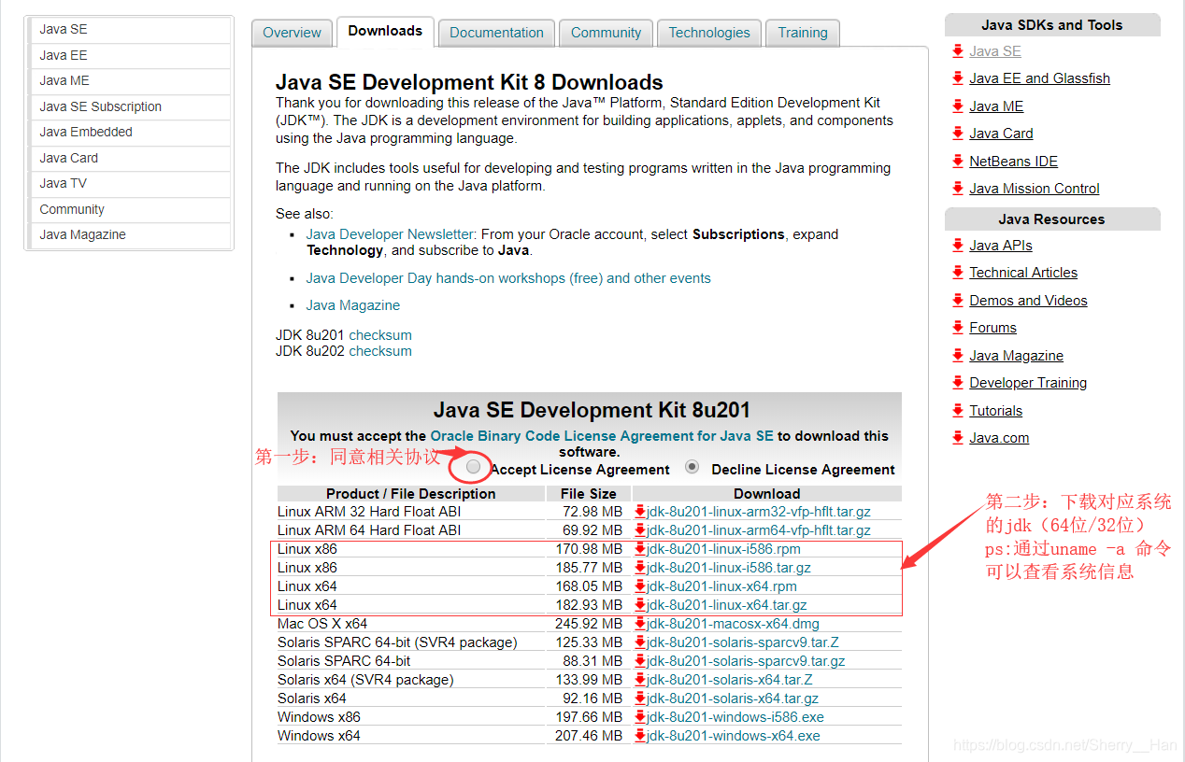Click download arrow icon beside jdk-8u201-linux-arm64-vfp-hflt.tar.gz

coord(640,530)
